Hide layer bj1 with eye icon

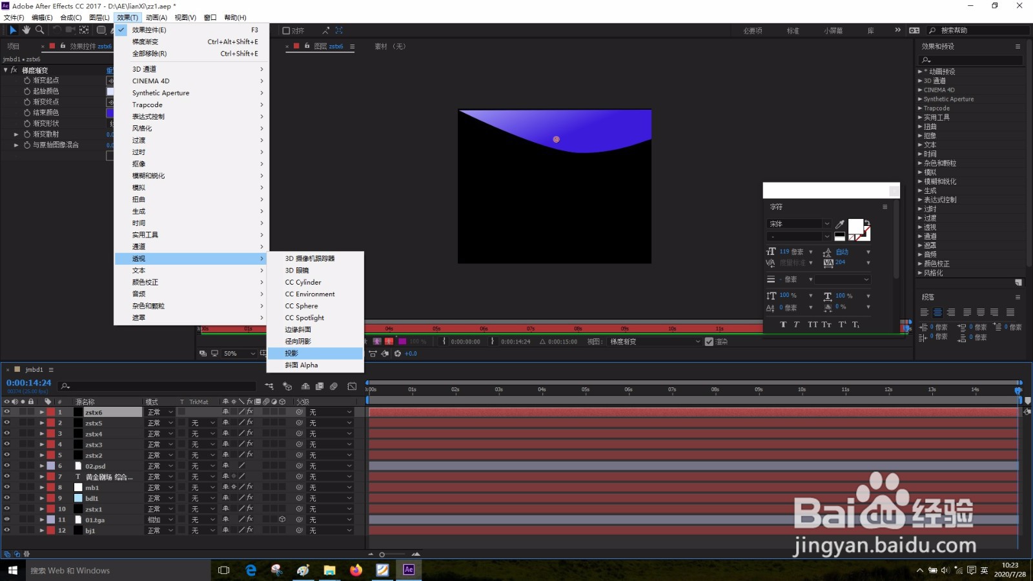(7, 530)
